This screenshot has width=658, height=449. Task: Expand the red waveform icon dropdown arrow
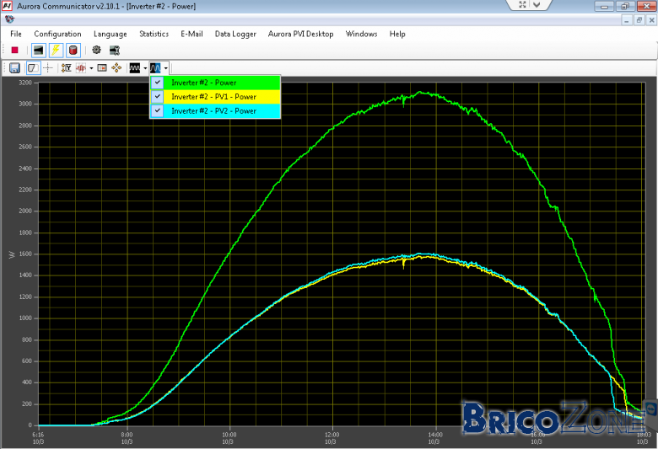coord(91,68)
